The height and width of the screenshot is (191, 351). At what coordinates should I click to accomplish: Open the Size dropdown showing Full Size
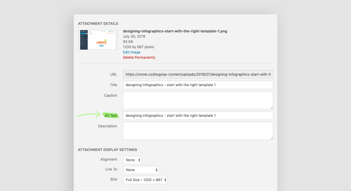tap(145, 180)
